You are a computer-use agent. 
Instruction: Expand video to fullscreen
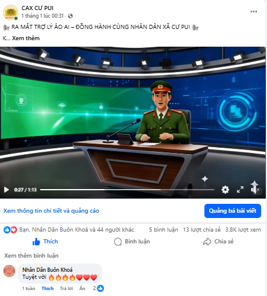240,190
